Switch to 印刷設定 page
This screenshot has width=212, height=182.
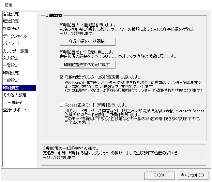point(11,73)
